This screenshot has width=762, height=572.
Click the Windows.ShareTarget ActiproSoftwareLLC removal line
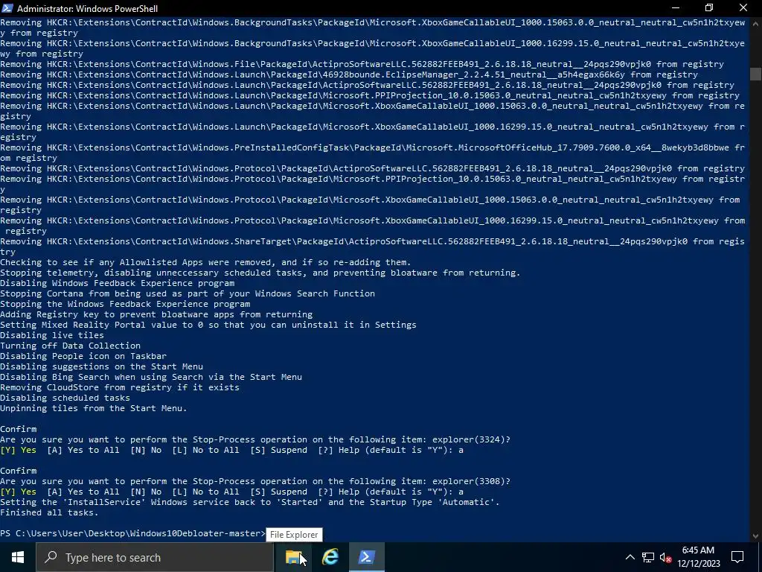(372, 247)
